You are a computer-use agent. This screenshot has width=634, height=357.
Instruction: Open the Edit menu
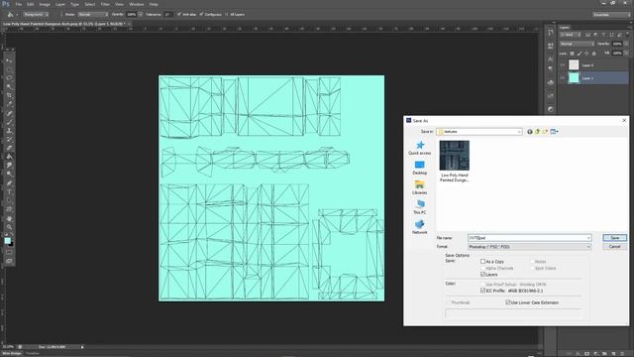31,4
